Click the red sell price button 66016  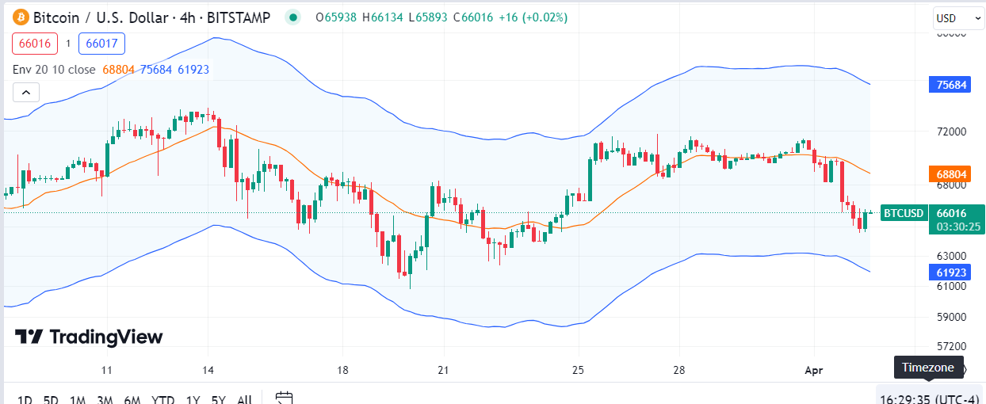35,44
